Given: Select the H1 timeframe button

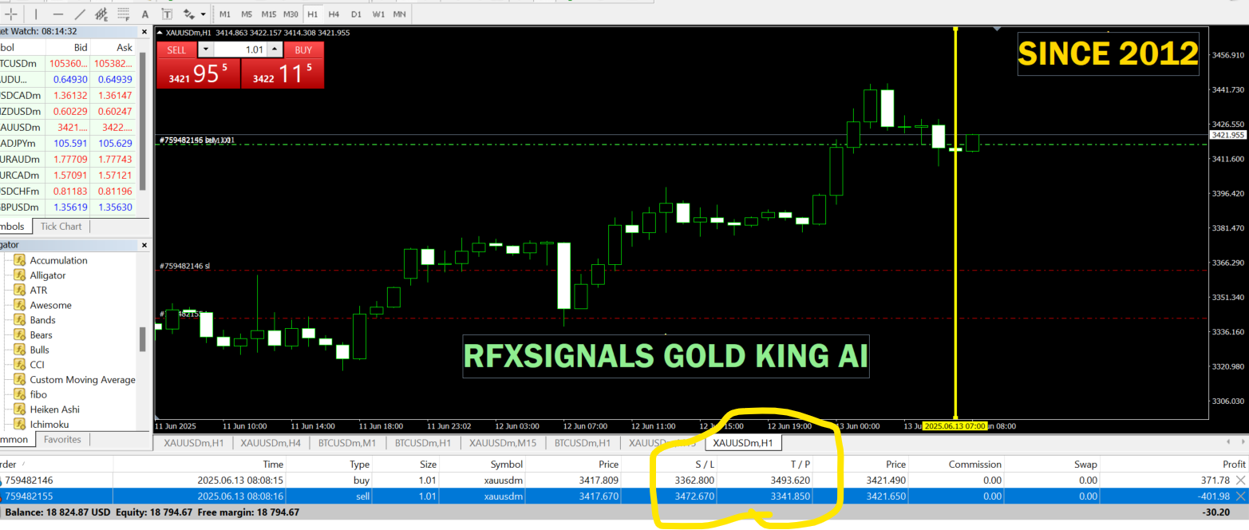Looking at the screenshot, I should pos(312,14).
